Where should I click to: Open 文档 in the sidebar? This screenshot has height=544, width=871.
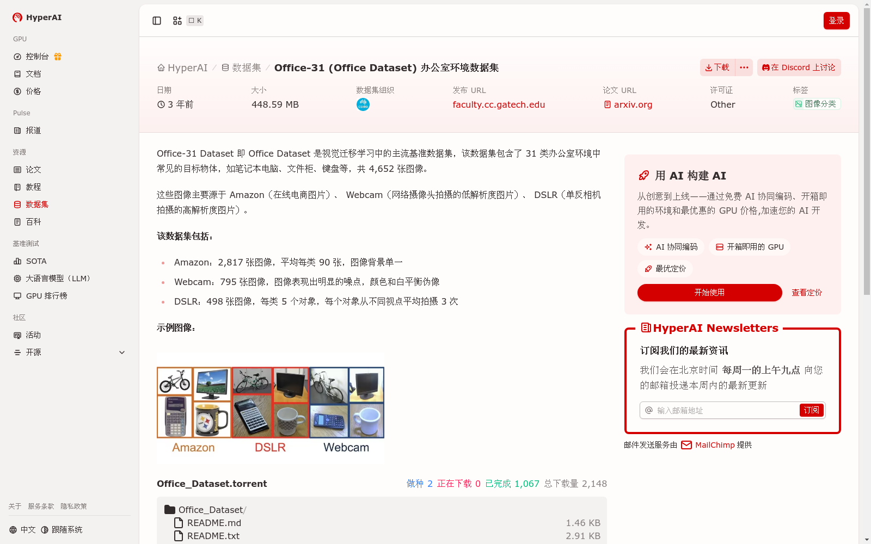[33, 74]
